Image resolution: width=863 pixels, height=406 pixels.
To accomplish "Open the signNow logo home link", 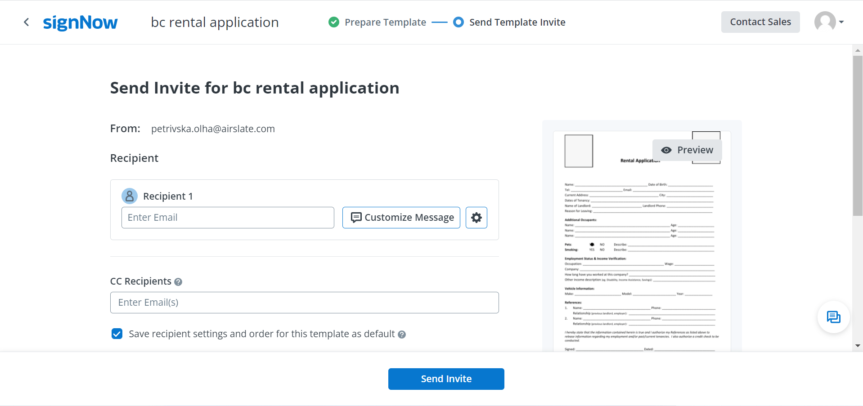I will point(80,22).
